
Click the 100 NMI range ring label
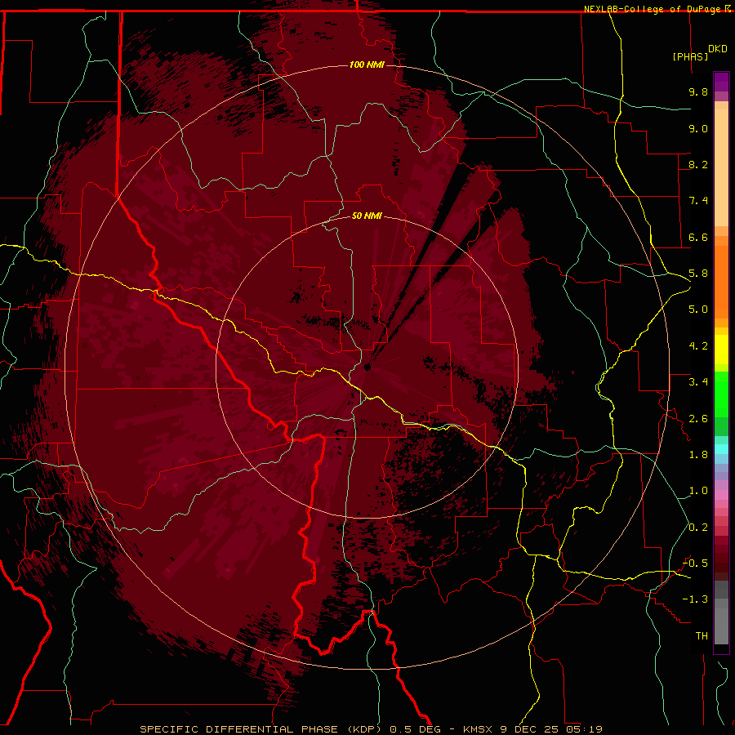367,65
